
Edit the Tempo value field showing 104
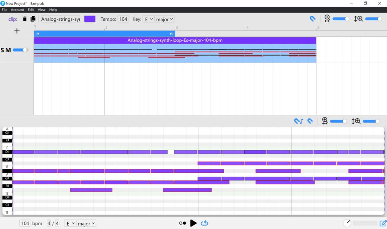point(123,18)
